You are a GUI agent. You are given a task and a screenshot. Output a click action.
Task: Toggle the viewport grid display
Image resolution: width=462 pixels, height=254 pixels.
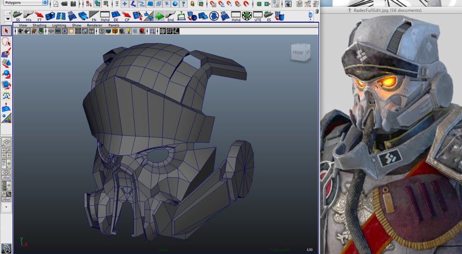click(x=51, y=31)
